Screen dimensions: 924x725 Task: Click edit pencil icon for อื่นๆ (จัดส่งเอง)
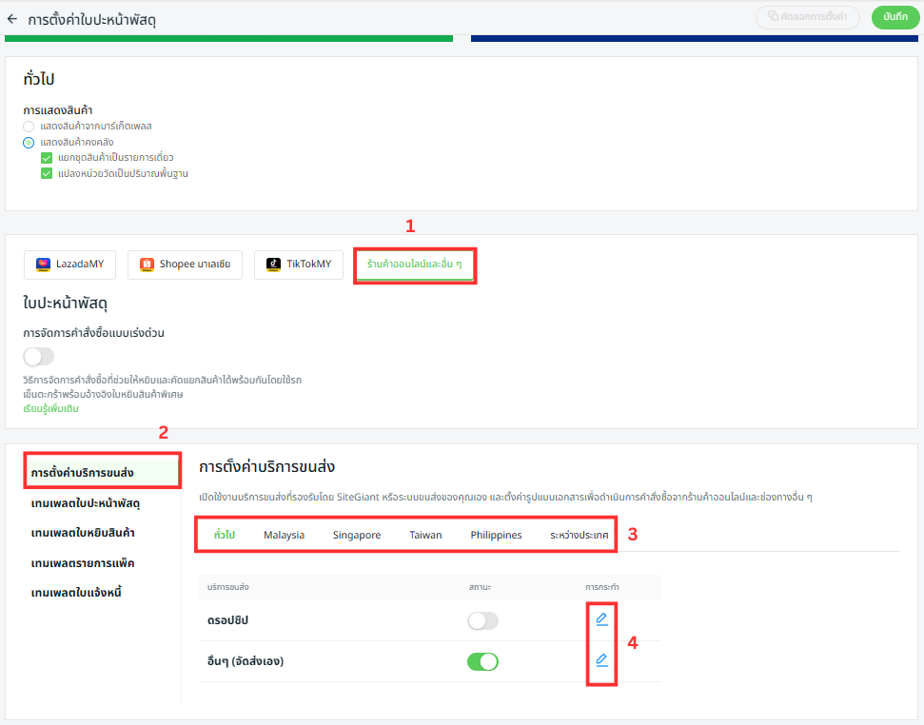point(601,660)
